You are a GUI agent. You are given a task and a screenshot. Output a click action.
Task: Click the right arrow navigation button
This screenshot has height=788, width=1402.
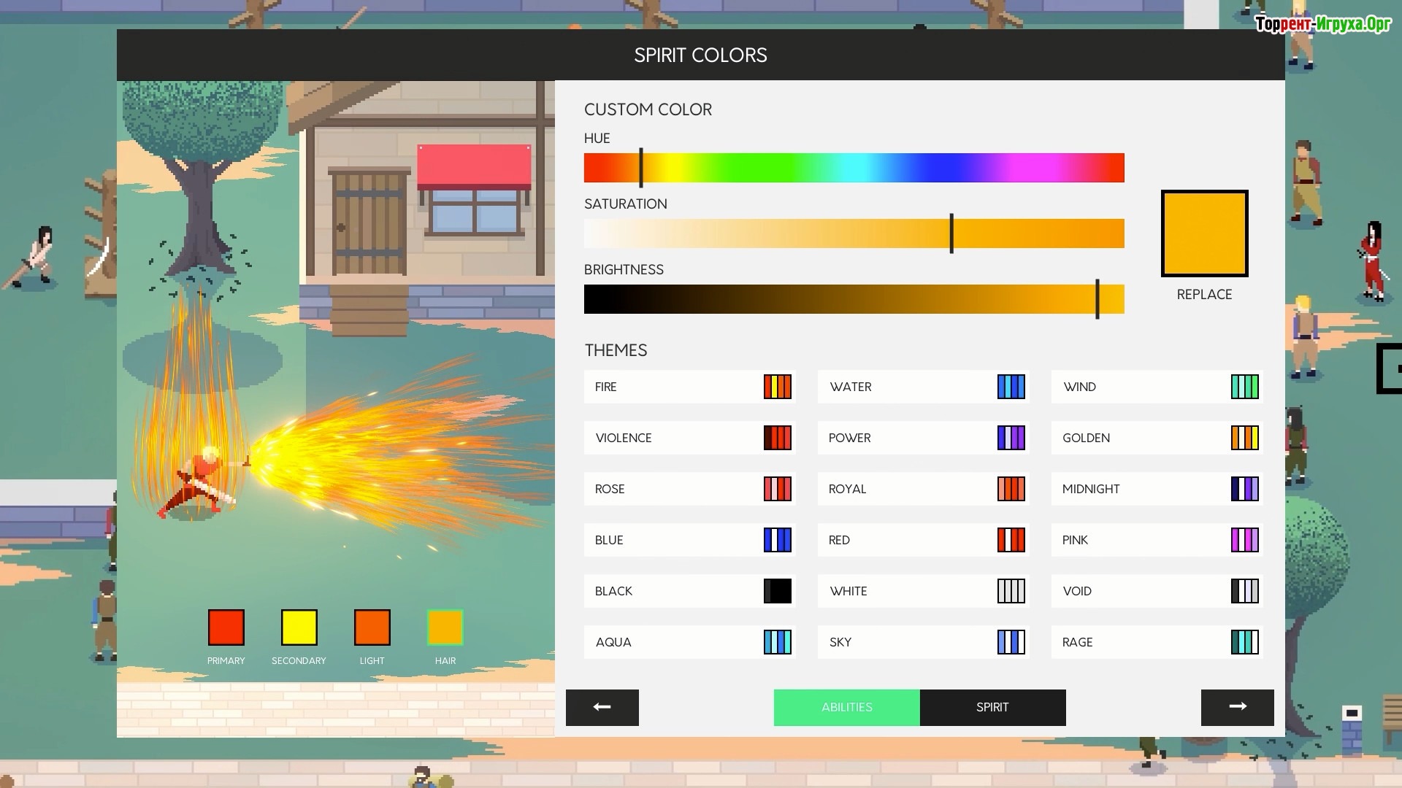click(1237, 707)
